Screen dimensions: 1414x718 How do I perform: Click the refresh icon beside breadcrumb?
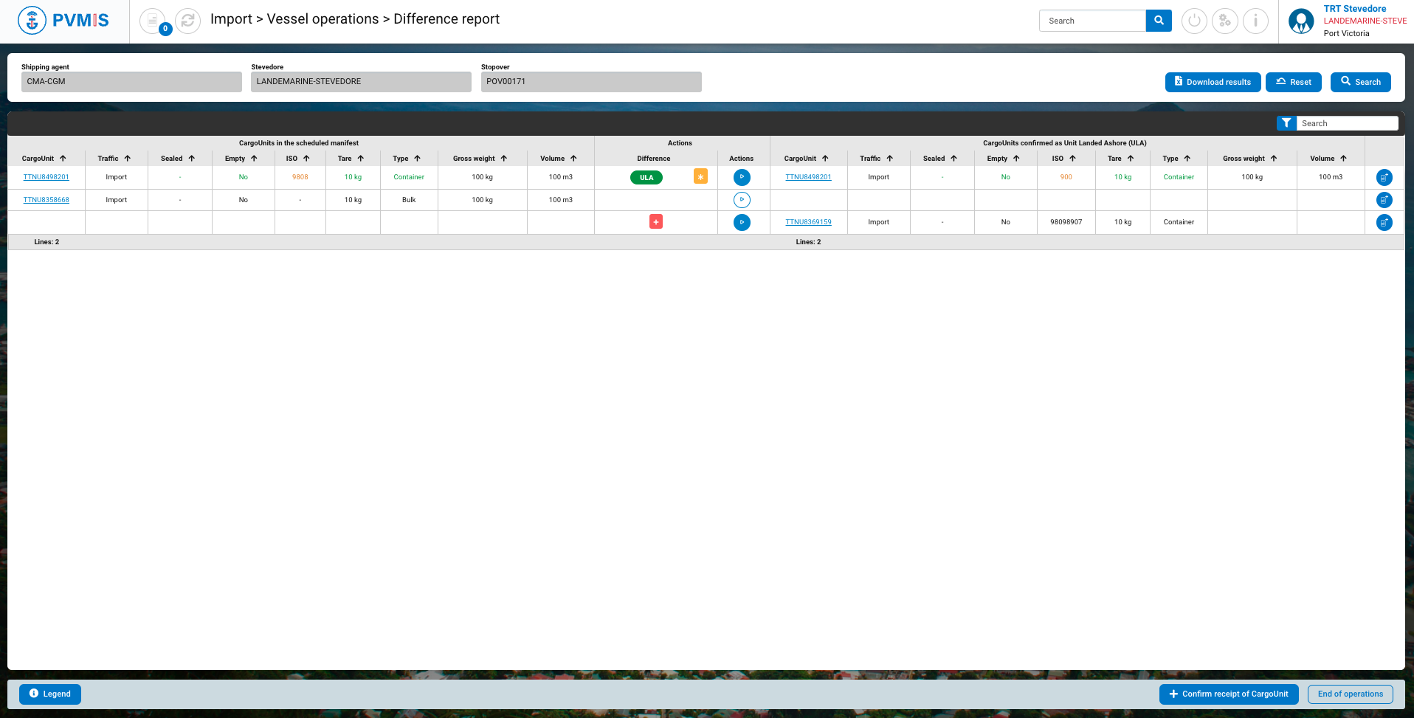tap(187, 21)
